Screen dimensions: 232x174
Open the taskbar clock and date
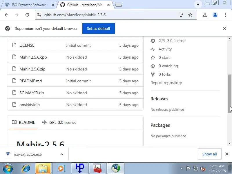[217, 168]
